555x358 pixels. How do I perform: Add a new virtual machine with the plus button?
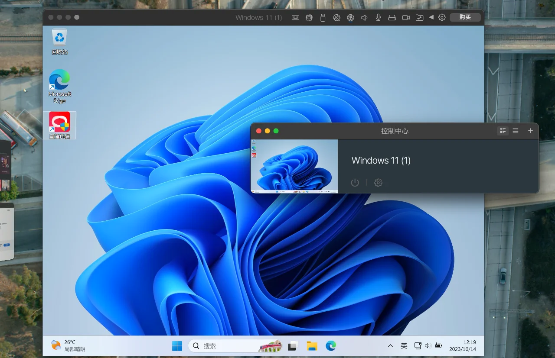[x=530, y=131]
